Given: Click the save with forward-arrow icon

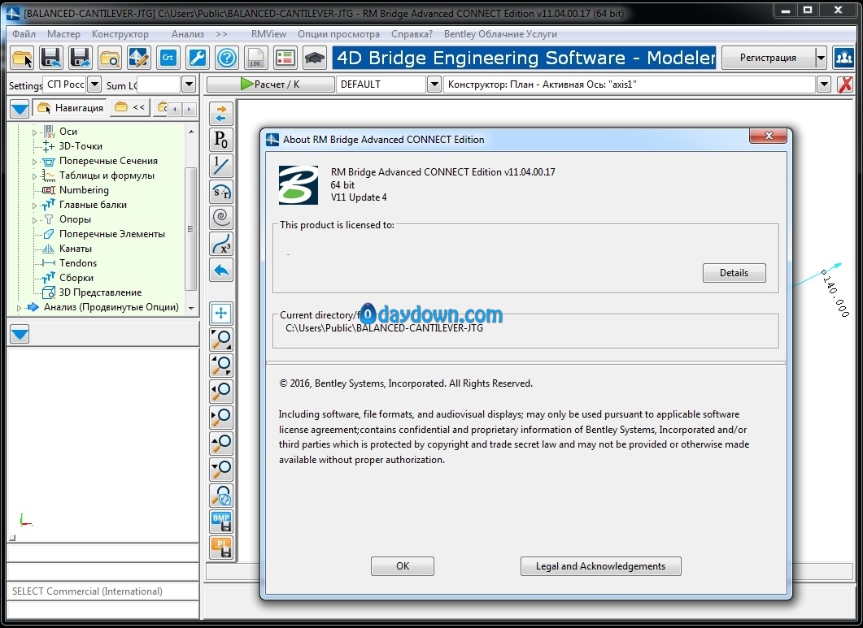Looking at the screenshot, I should click(x=81, y=58).
